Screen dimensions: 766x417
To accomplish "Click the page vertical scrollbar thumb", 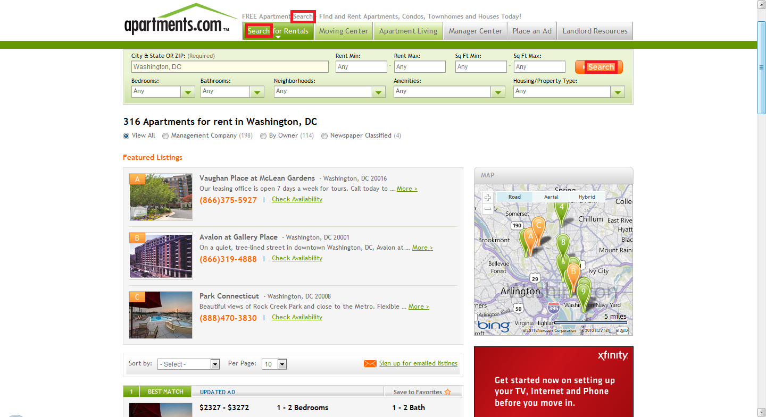I will click(762, 67).
